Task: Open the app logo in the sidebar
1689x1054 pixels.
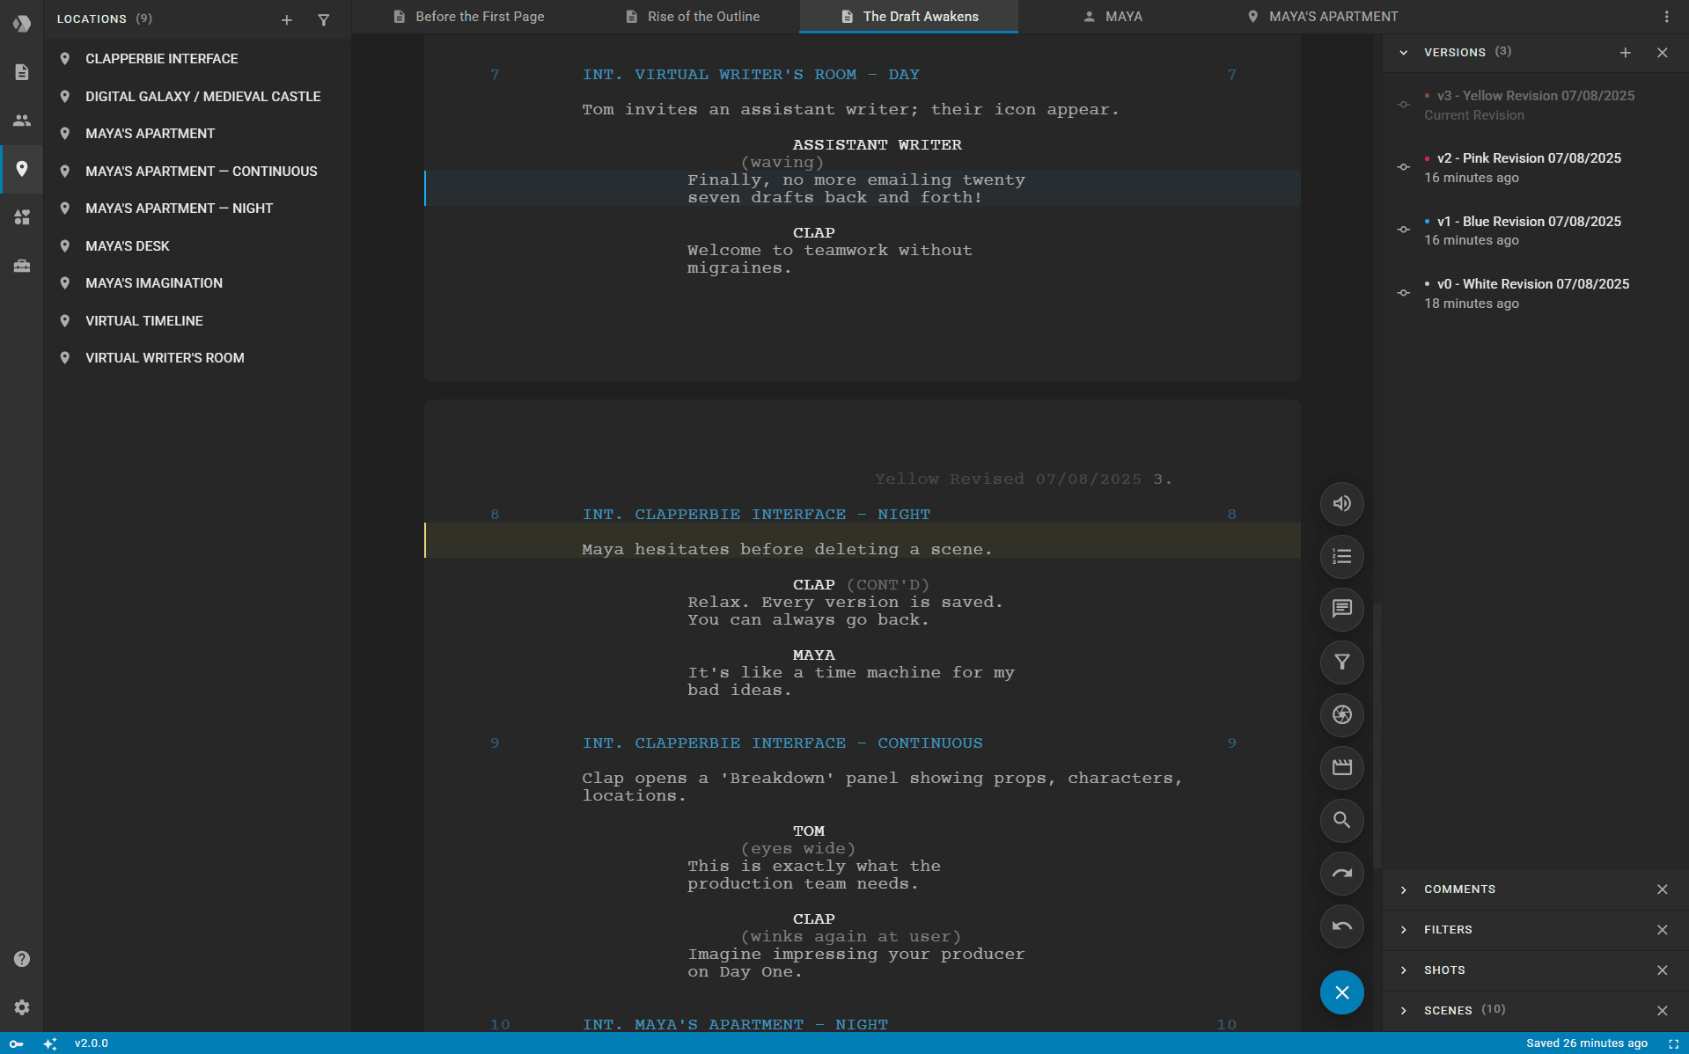Action: 21,23
